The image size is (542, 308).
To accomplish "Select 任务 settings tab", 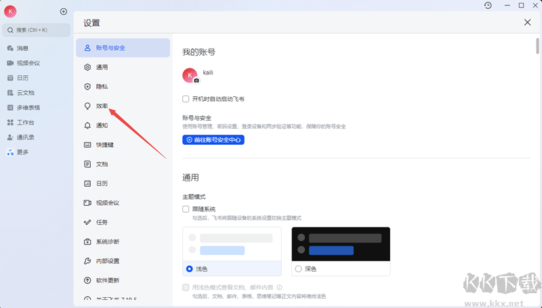I will [123, 221].
